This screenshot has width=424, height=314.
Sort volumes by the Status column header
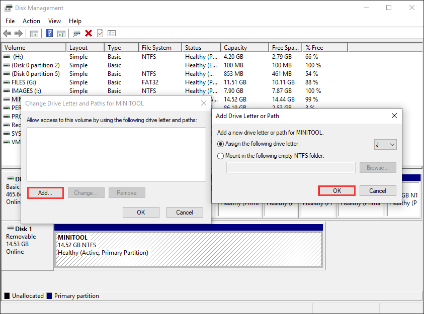pos(201,47)
